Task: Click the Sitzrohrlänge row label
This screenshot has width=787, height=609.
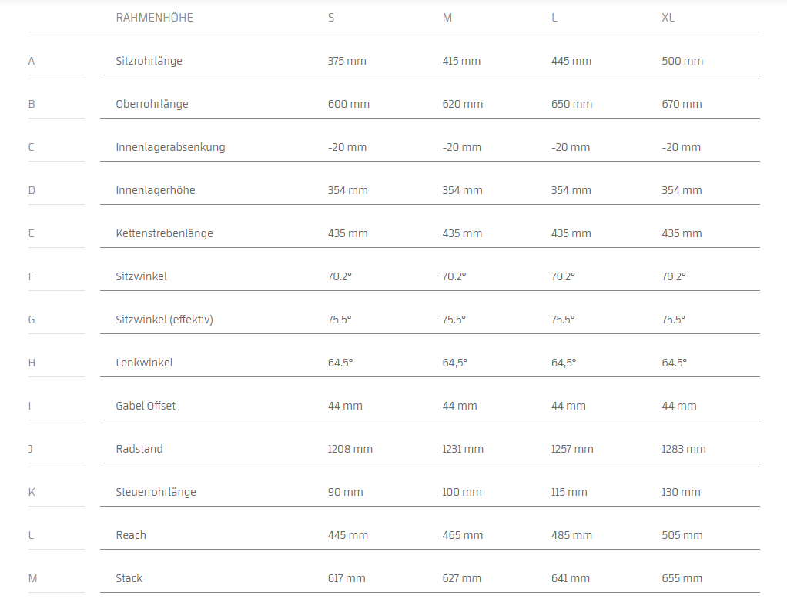Action: (x=149, y=61)
